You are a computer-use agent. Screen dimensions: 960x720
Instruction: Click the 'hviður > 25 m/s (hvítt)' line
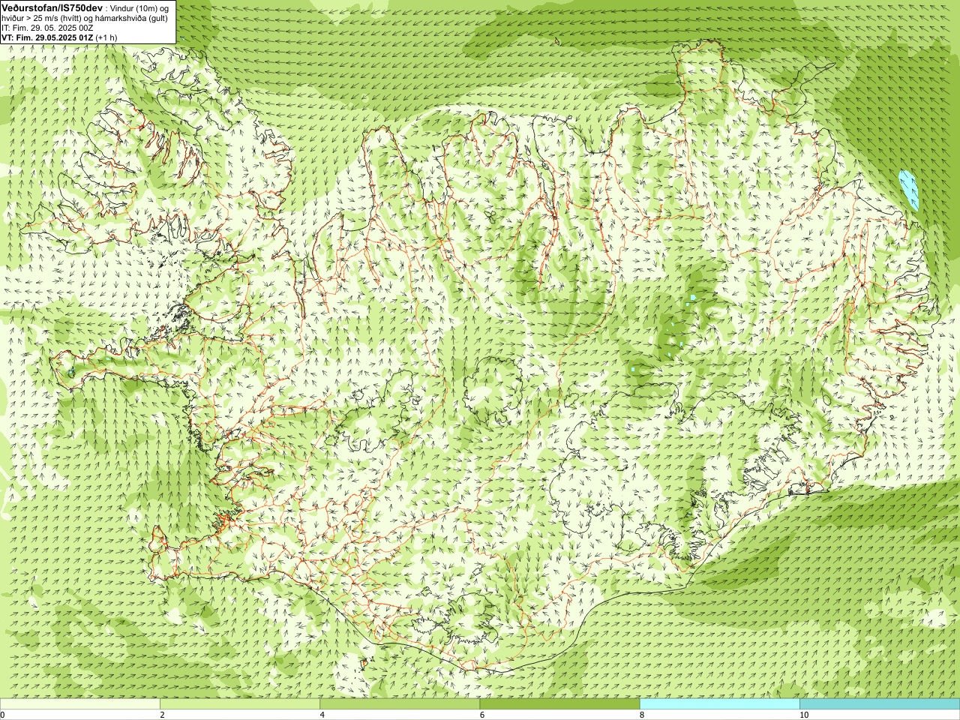tap(85, 18)
